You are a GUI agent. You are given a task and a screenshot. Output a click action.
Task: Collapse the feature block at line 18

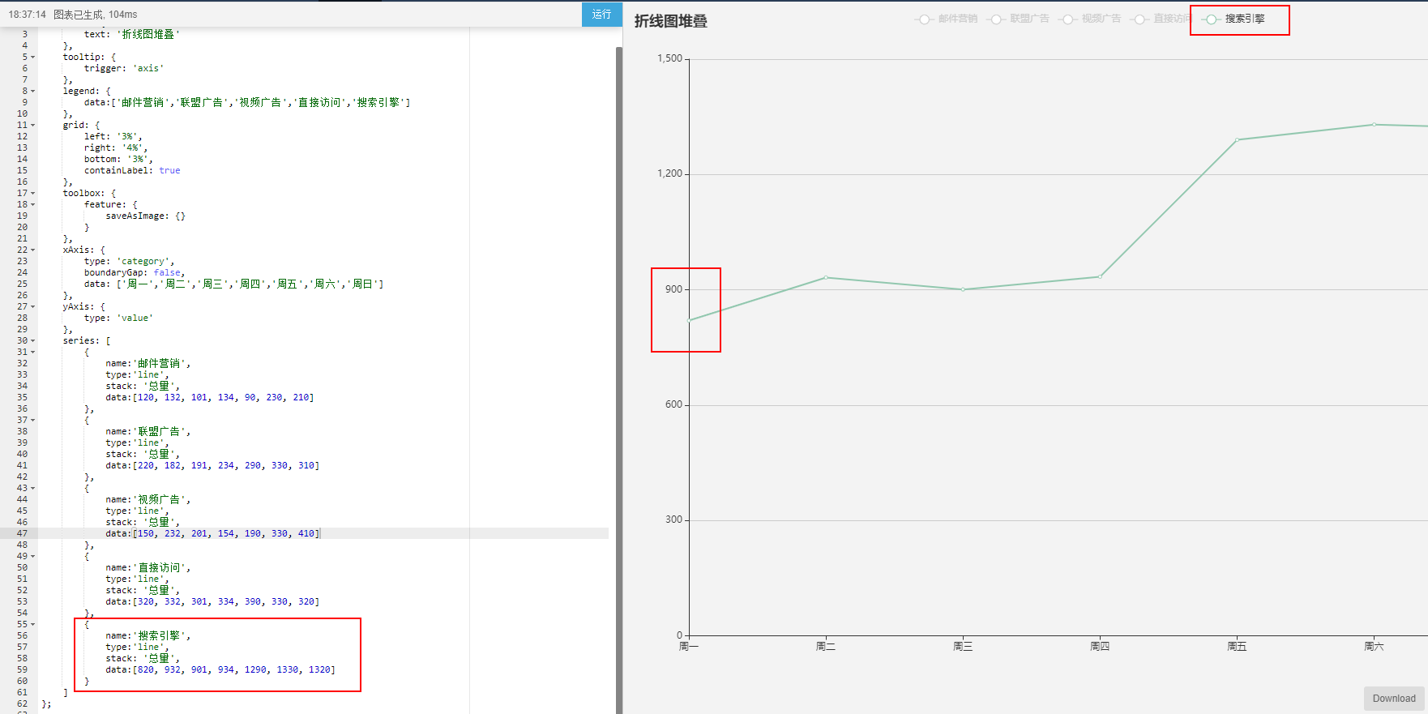33,205
